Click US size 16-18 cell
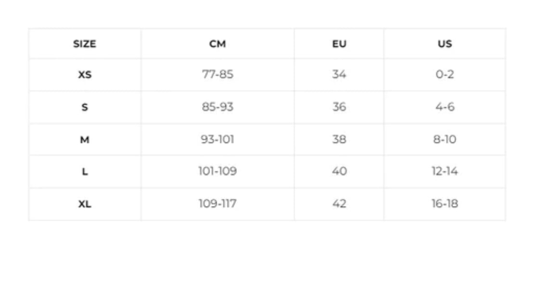Viewport: 539px width, 281px height. pyautogui.click(x=445, y=204)
